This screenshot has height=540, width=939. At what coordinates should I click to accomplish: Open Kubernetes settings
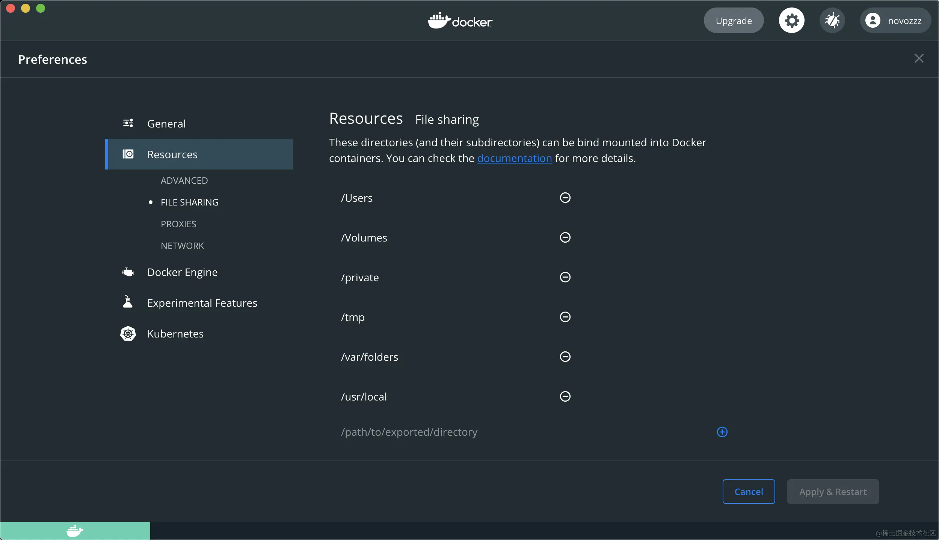[x=175, y=334]
